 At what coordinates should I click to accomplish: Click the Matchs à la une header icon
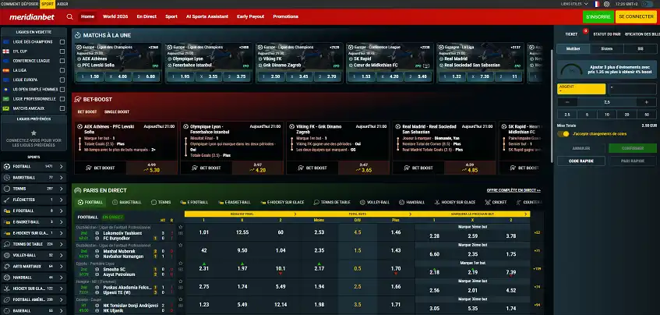(77, 35)
